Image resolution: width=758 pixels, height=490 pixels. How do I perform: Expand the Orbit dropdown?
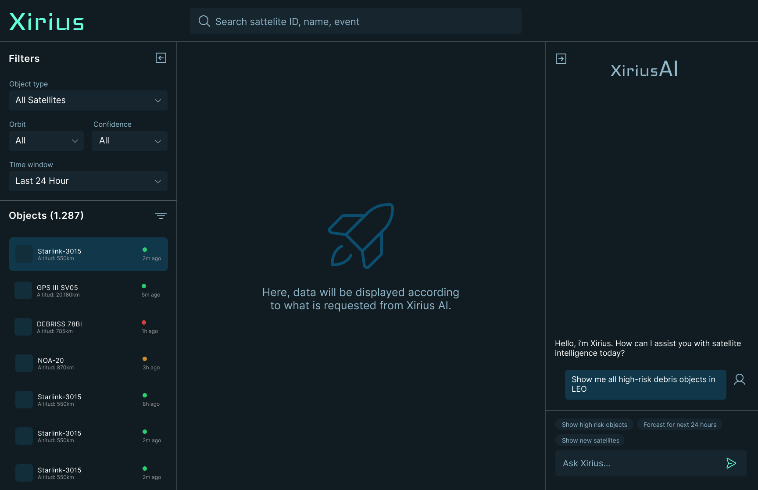pyautogui.click(x=46, y=141)
